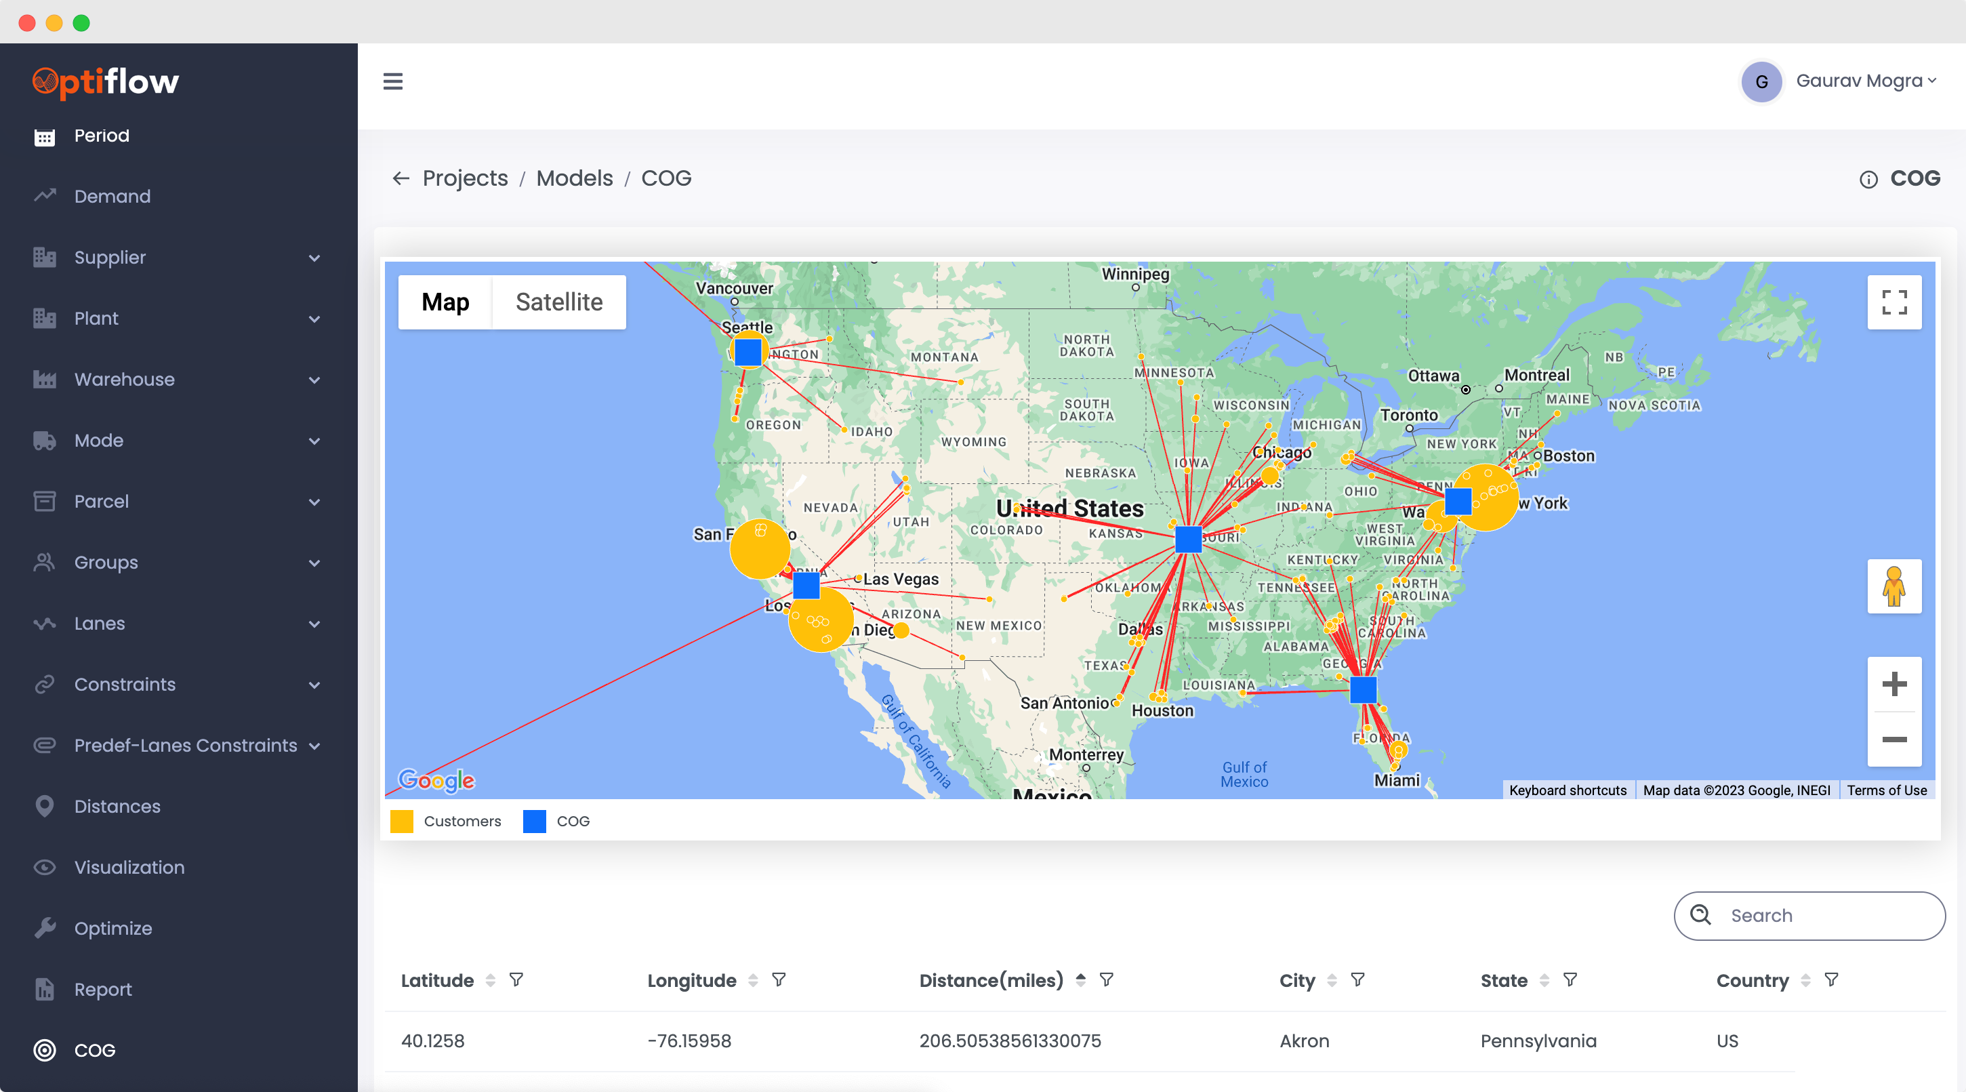Click the Street View pegman icon
This screenshot has width=1966, height=1092.
point(1893,586)
